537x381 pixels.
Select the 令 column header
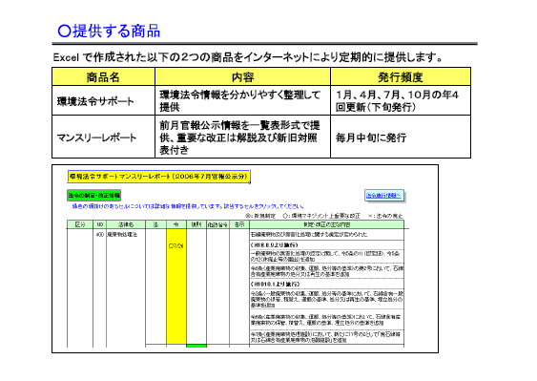(176, 224)
